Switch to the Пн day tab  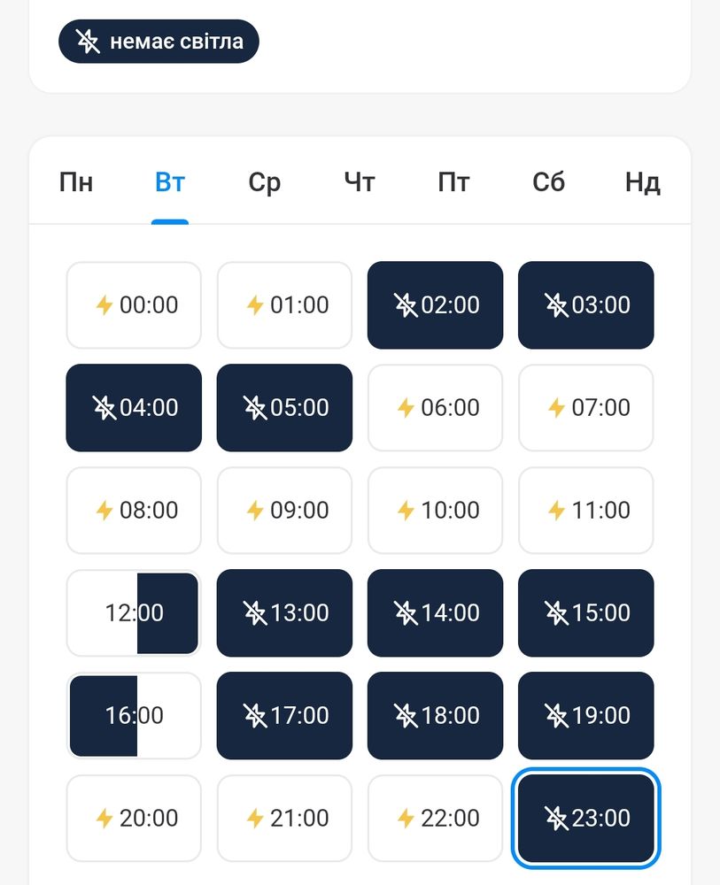(76, 183)
